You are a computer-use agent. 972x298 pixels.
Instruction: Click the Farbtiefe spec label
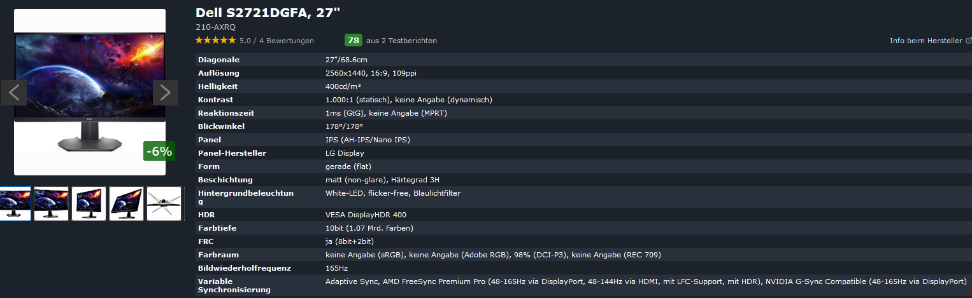217,228
